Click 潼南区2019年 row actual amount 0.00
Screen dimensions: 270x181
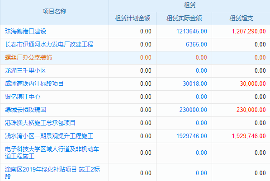coord(201,173)
